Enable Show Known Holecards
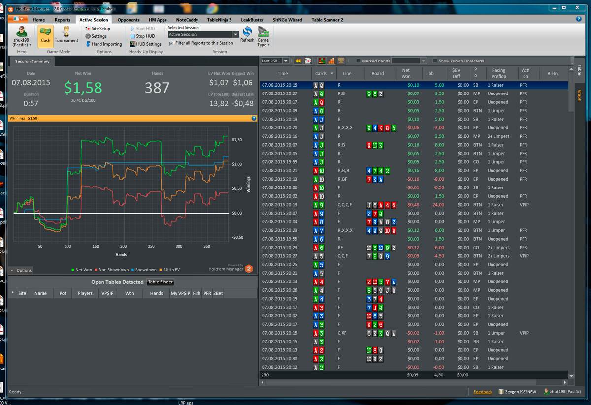591x405 pixels. tap(435, 61)
